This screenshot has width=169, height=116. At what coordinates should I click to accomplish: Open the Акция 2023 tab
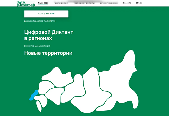click(43, 3)
